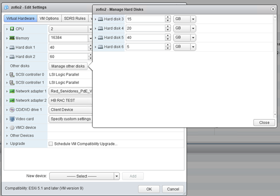Click the Cancel button

[173, 189]
